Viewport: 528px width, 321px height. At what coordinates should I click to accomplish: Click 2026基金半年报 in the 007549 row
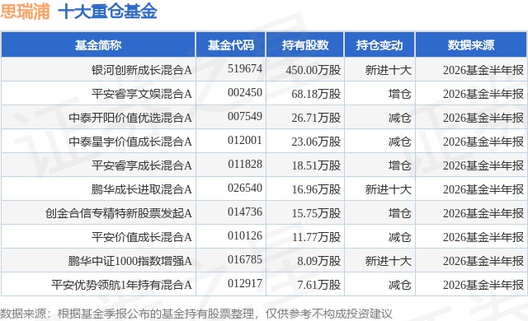(483, 118)
